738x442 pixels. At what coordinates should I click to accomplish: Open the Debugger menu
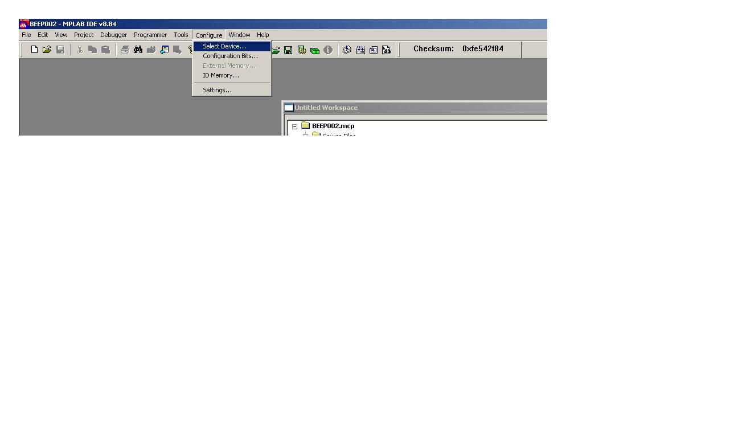(x=114, y=35)
